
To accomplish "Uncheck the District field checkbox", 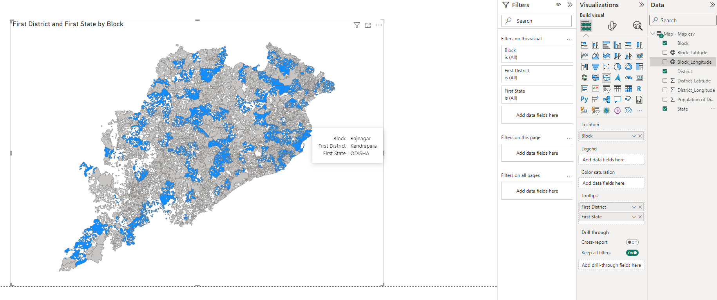I will (665, 71).
